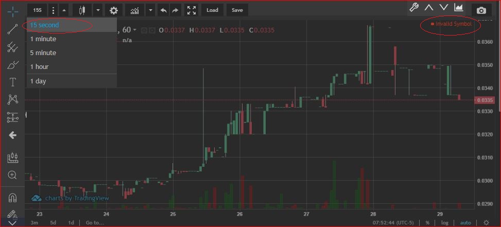Expand left toolbar with bottom chevron
Viewport: 501px width, 227px height.
point(12,223)
